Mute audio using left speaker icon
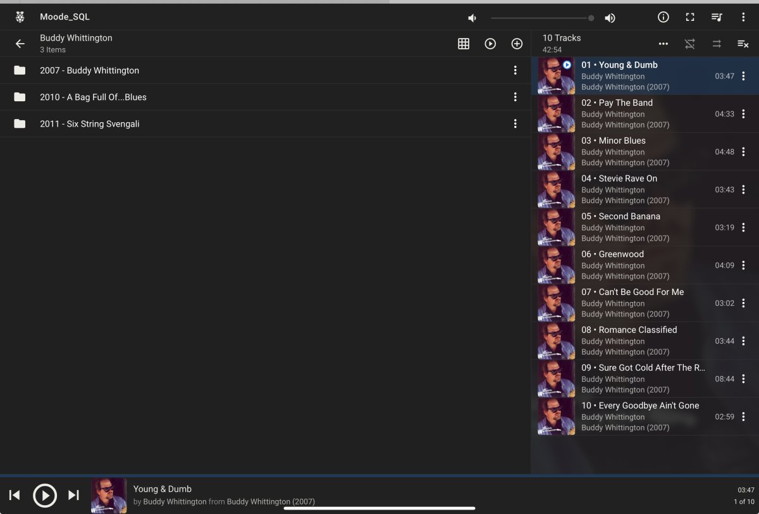The image size is (759, 514). click(472, 18)
